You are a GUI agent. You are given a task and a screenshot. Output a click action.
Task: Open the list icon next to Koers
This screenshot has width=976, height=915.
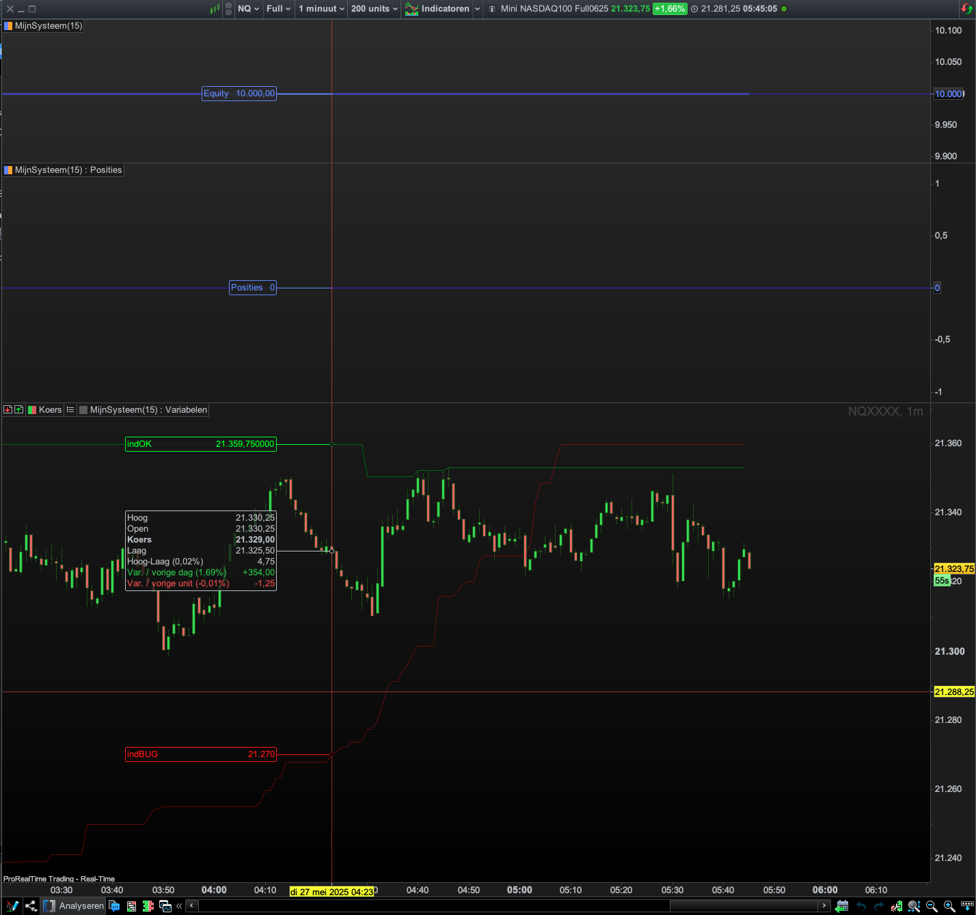tap(70, 410)
